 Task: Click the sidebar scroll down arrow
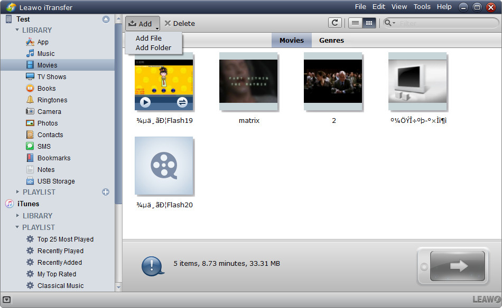118,287
